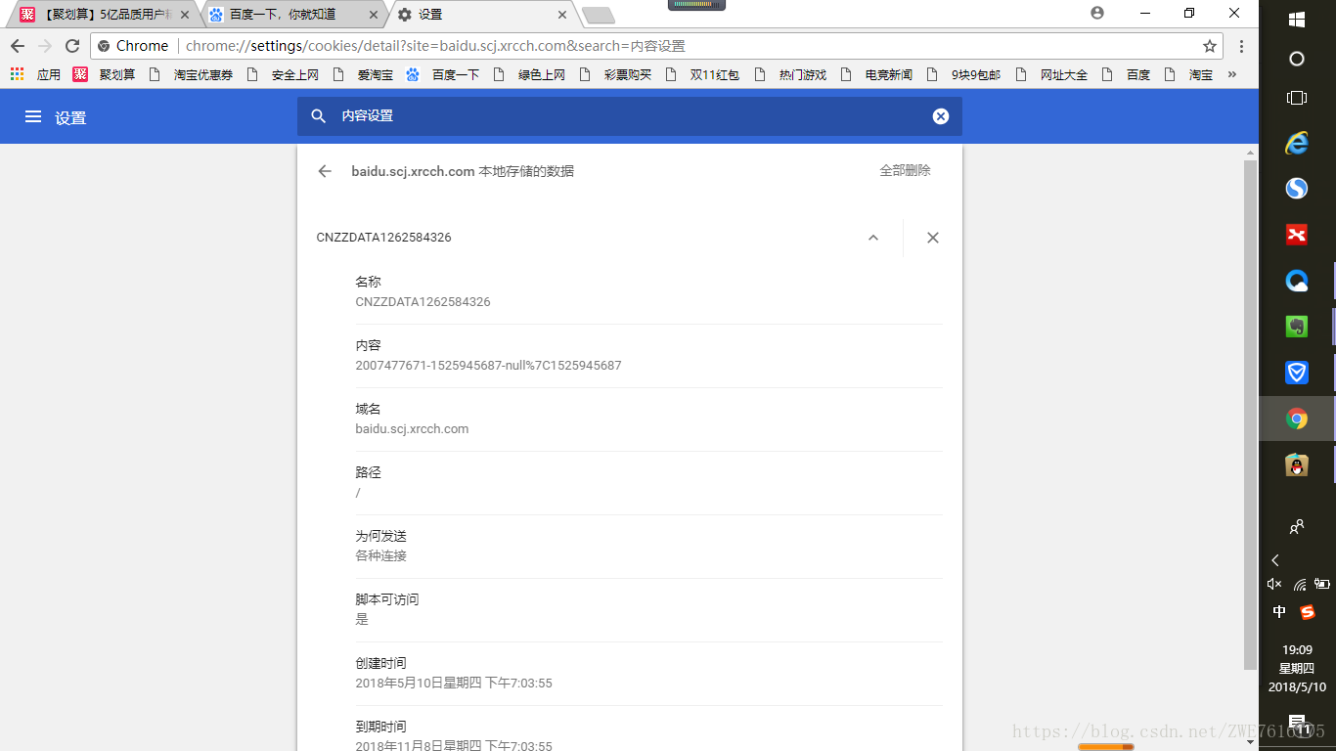Click the muted volume tray icon
Image resolution: width=1336 pixels, height=751 pixels.
pos(1274,584)
